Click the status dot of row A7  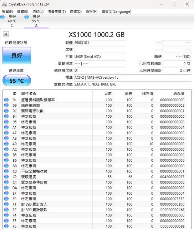(x=6, y=133)
